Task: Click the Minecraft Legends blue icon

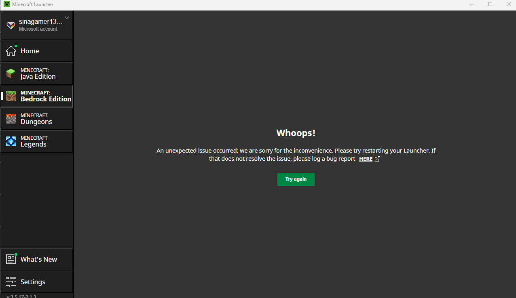Action: 11,141
